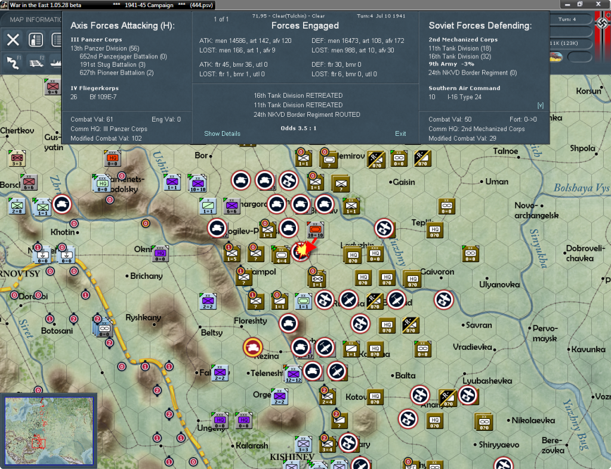The image size is (611, 469).
Task: Click 24th NKVD Border Regiment (0) entry
Action: point(473,73)
